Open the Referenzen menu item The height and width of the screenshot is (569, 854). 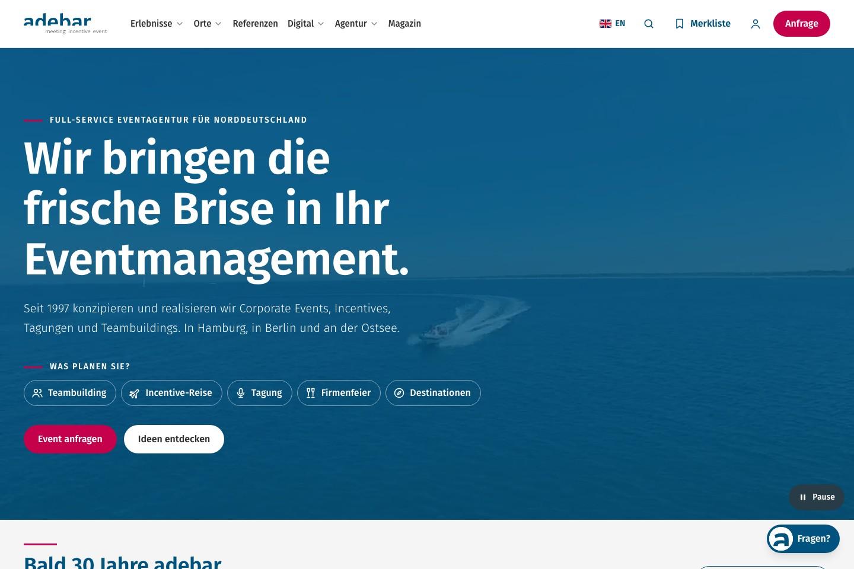[x=256, y=24]
